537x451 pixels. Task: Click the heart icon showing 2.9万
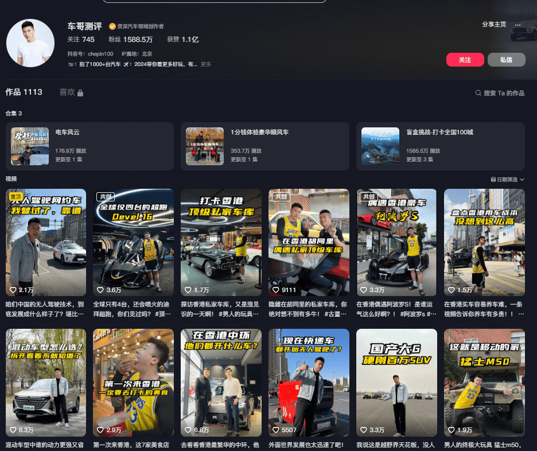click(100, 430)
